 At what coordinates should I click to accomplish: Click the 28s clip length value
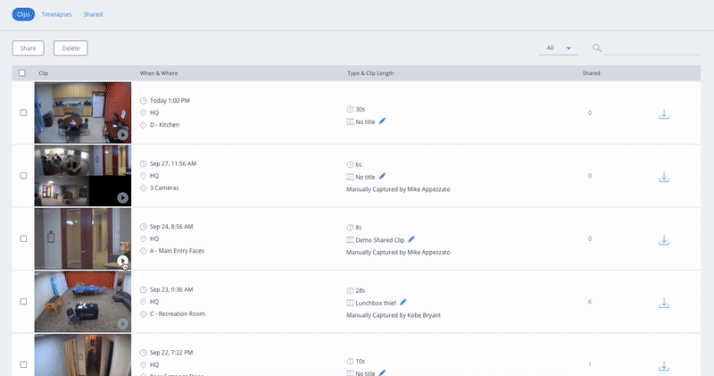click(x=361, y=290)
